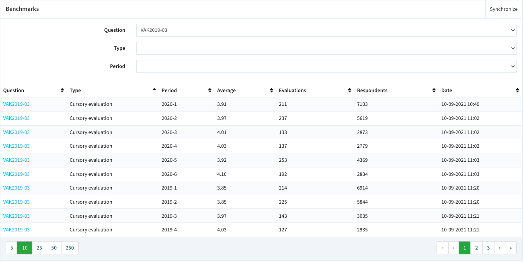The width and height of the screenshot is (523, 262).
Task: Select evaluations value 225
Action: tap(283, 202)
